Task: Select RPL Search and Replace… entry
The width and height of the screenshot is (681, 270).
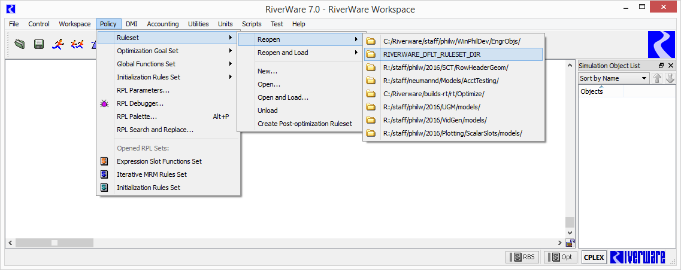Action: click(x=168, y=130)
